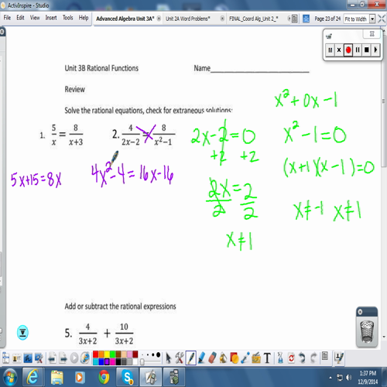Viewport: 387px width, 387px height.
Task: Toggle full screen view icon
Action: 382,19
